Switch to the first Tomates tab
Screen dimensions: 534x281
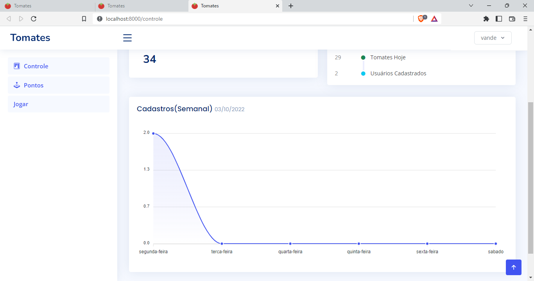click(x=47, y=6)
